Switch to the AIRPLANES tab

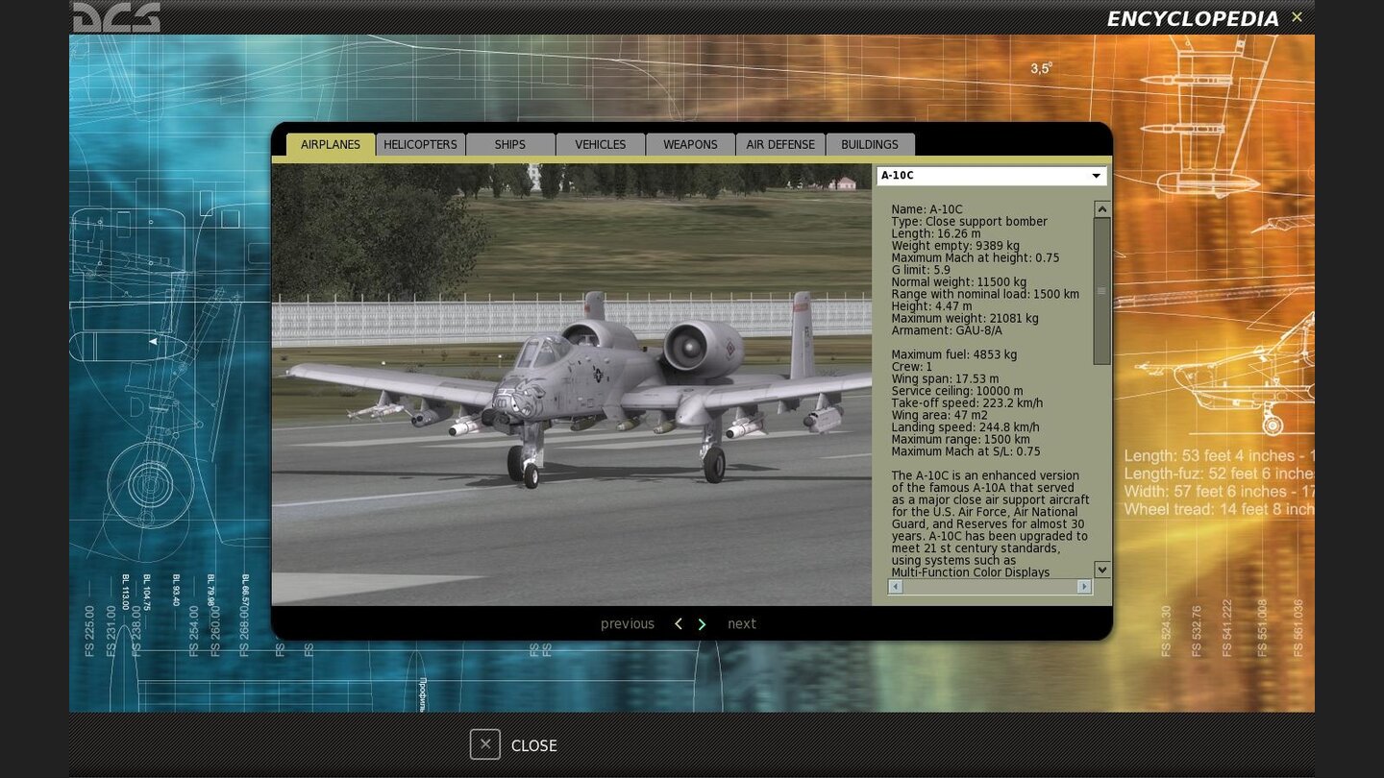[x=331, y=144]
